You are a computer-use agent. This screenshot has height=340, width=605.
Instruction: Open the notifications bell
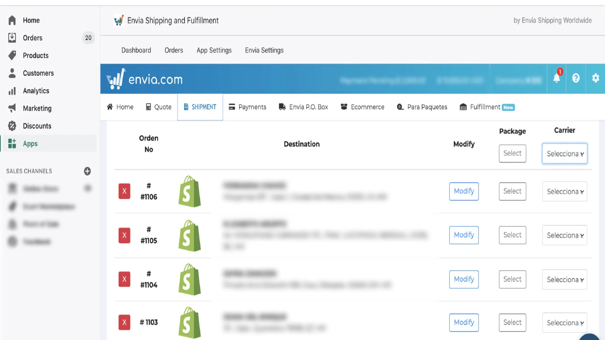pyautogui.click(x=557, y=78)
